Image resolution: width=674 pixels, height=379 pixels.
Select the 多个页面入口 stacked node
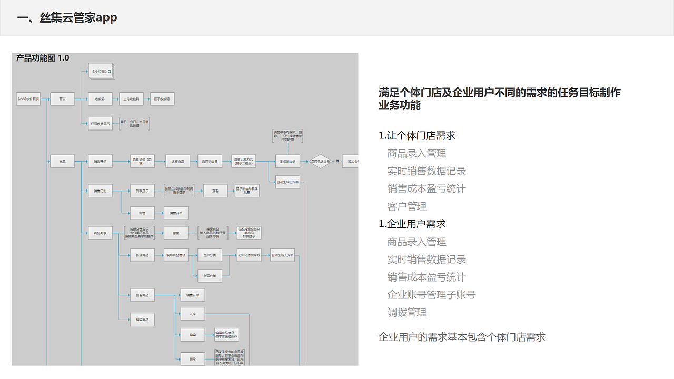(101, 72)
